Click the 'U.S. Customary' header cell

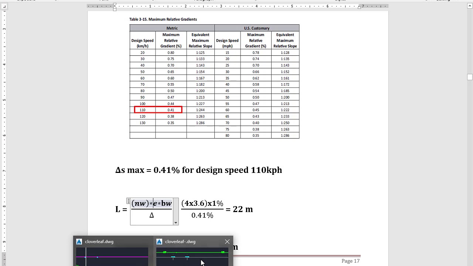pyautogui.click(x=257, y=28)
